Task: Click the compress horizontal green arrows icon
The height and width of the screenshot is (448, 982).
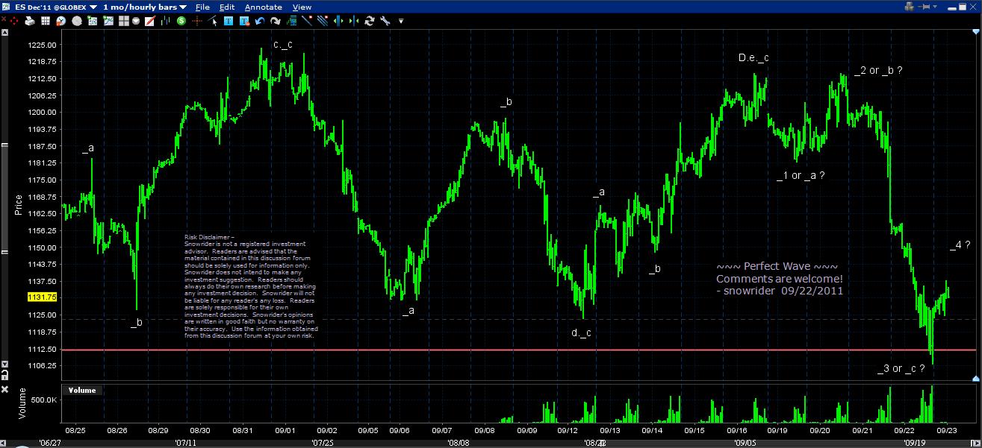Action: pos(352,21)
